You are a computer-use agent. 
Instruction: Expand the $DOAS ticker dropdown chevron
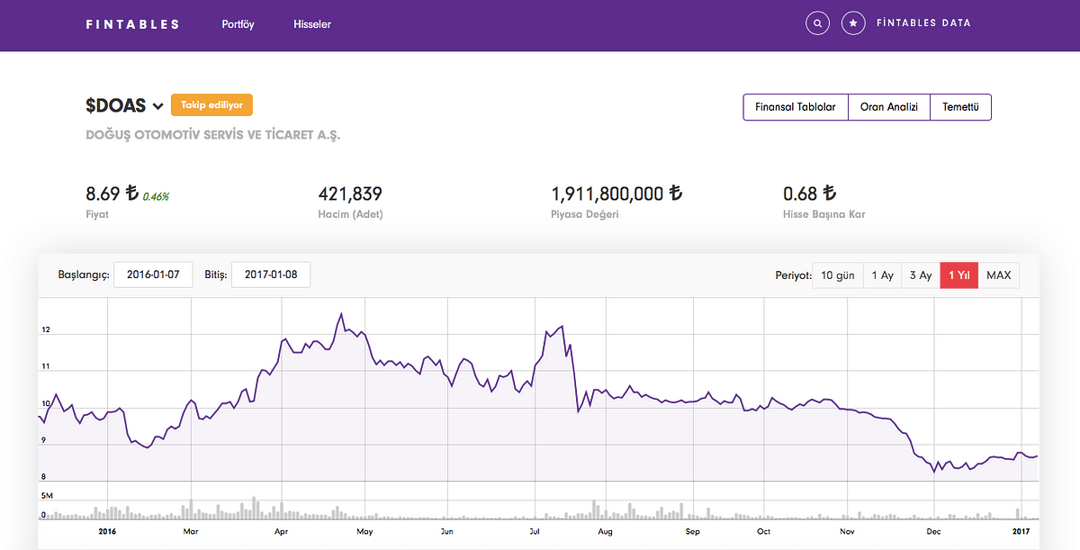(158, 106)
